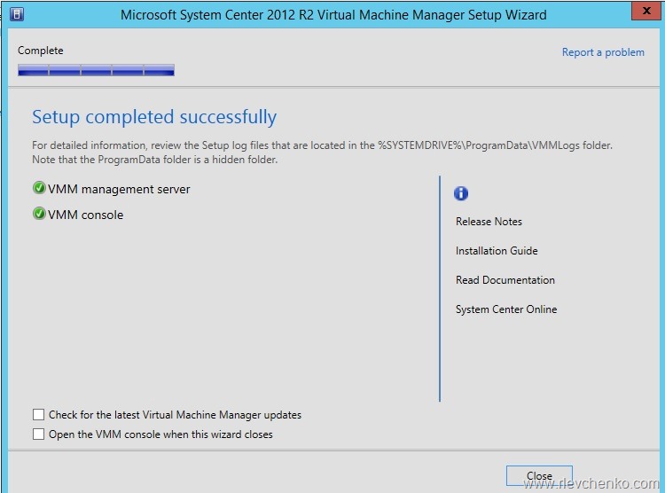Open the Release Notes link
The width and height of the screenshot is (665, 493).
(489, 222)
